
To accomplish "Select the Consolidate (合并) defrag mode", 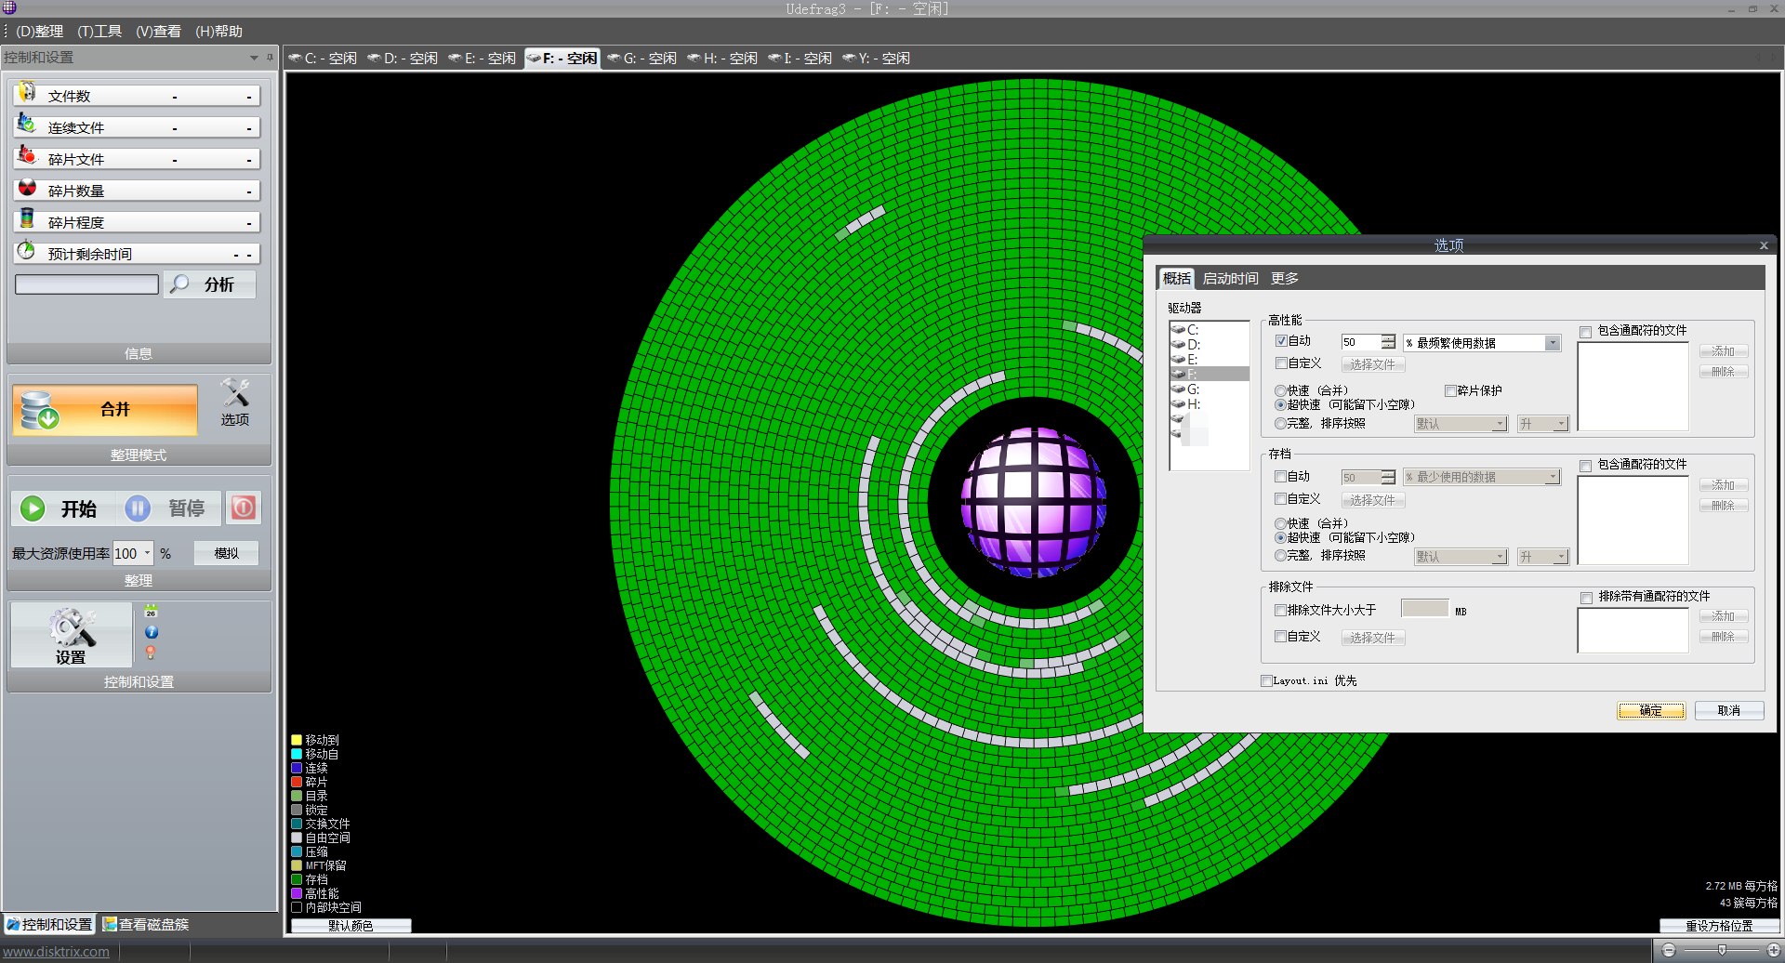I will (x=105, y=409).
